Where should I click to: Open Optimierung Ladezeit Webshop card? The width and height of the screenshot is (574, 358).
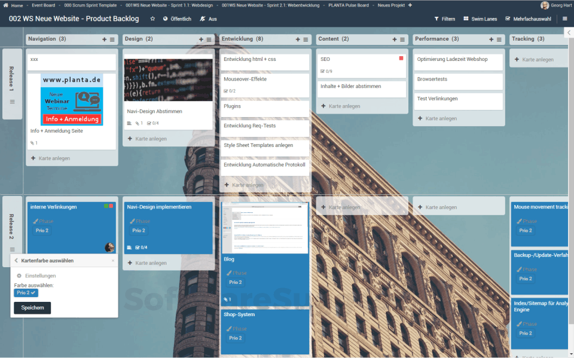point(459,62)
